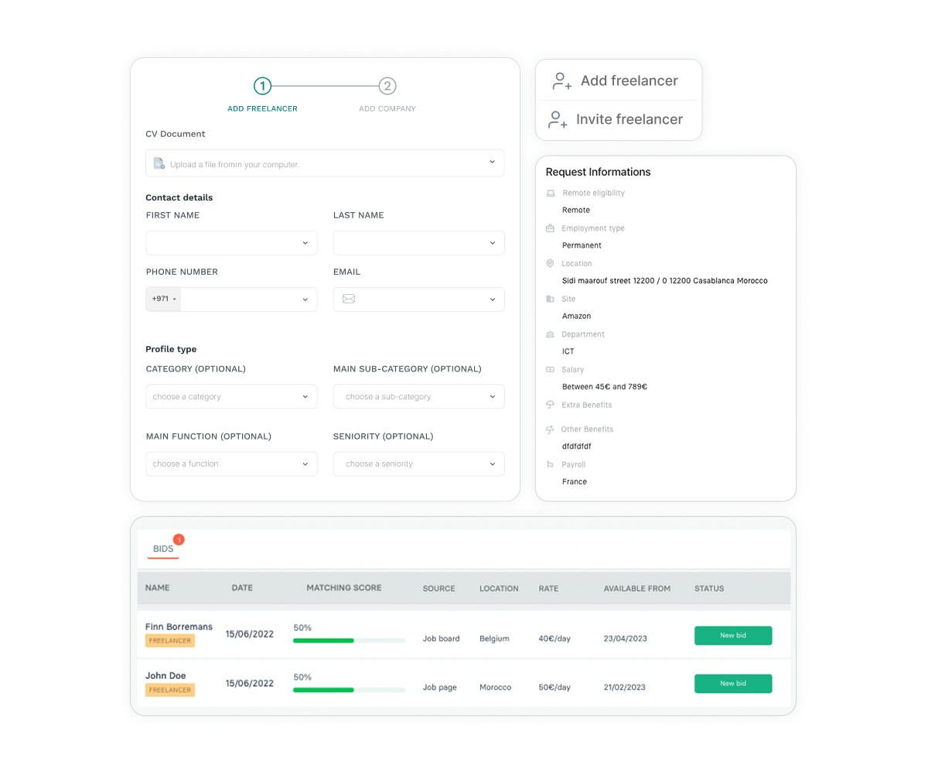Click the Salary banknote icon
The image size is (928, 774).
pyautogui.click(x=550, y=370)
